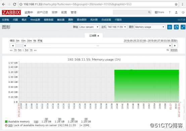Click the outer left scroll arrow of time bar
Image resolution: width=186 pixels, height=131 pixels.
[x=13, y=45]
